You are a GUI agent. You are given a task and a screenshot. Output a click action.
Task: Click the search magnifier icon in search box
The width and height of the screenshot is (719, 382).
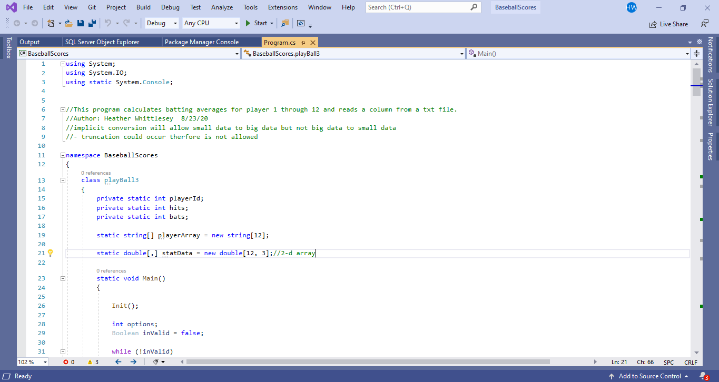coord(474,7)
